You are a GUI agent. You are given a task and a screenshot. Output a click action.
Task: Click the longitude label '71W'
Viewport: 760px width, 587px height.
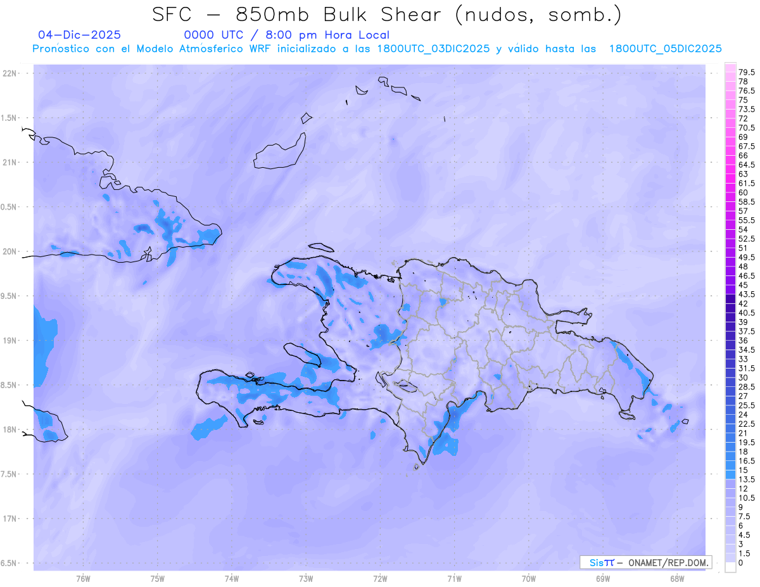pos(454,579)
